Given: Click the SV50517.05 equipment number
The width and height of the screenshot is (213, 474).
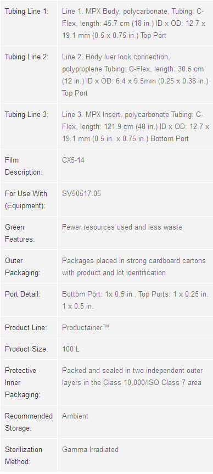Looking at the screenshot, I should click(x=81, y=193).
